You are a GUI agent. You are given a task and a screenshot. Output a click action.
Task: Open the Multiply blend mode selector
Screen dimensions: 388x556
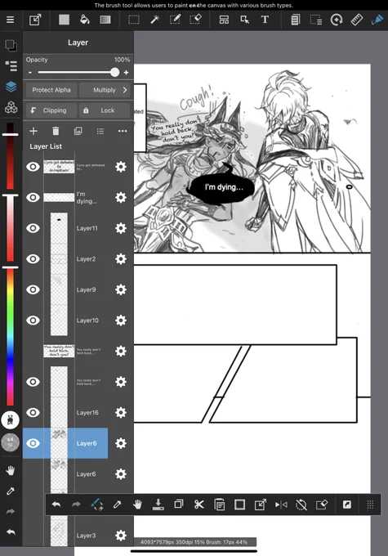tap(105, 90)
